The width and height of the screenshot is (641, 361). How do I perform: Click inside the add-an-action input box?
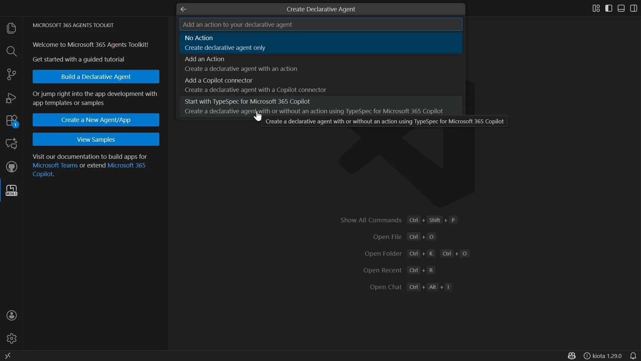[x=320, y=24]
